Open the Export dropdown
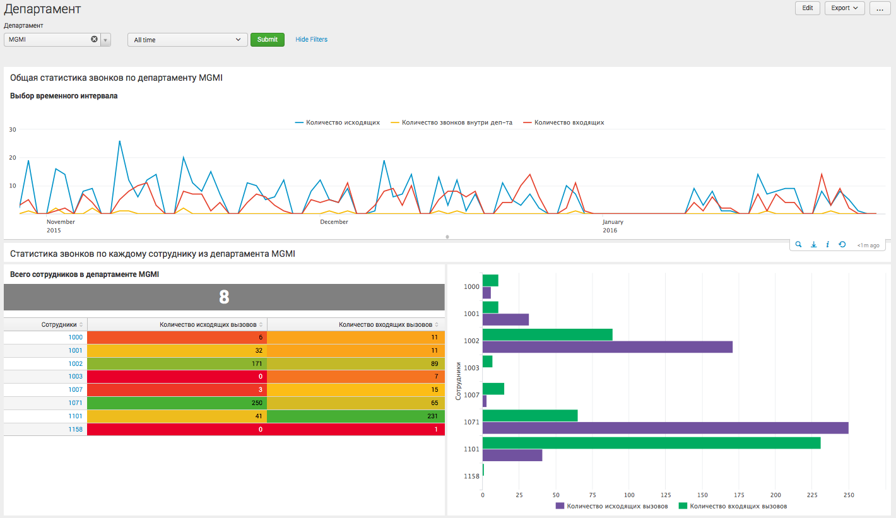 (x=844, y=8)
